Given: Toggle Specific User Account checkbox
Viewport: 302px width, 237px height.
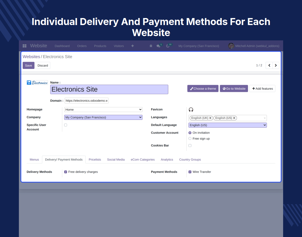Looking at the screenshot, I should click(66, 125).
